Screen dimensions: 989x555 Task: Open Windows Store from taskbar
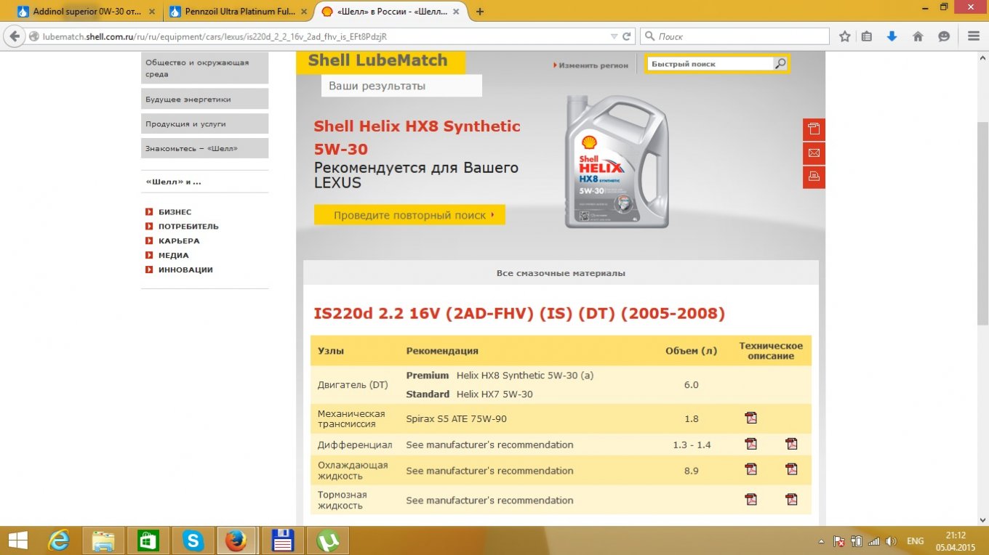148,540
